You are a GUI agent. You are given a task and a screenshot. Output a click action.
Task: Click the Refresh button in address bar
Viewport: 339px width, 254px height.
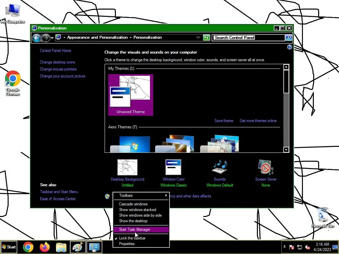click(207, 38)
